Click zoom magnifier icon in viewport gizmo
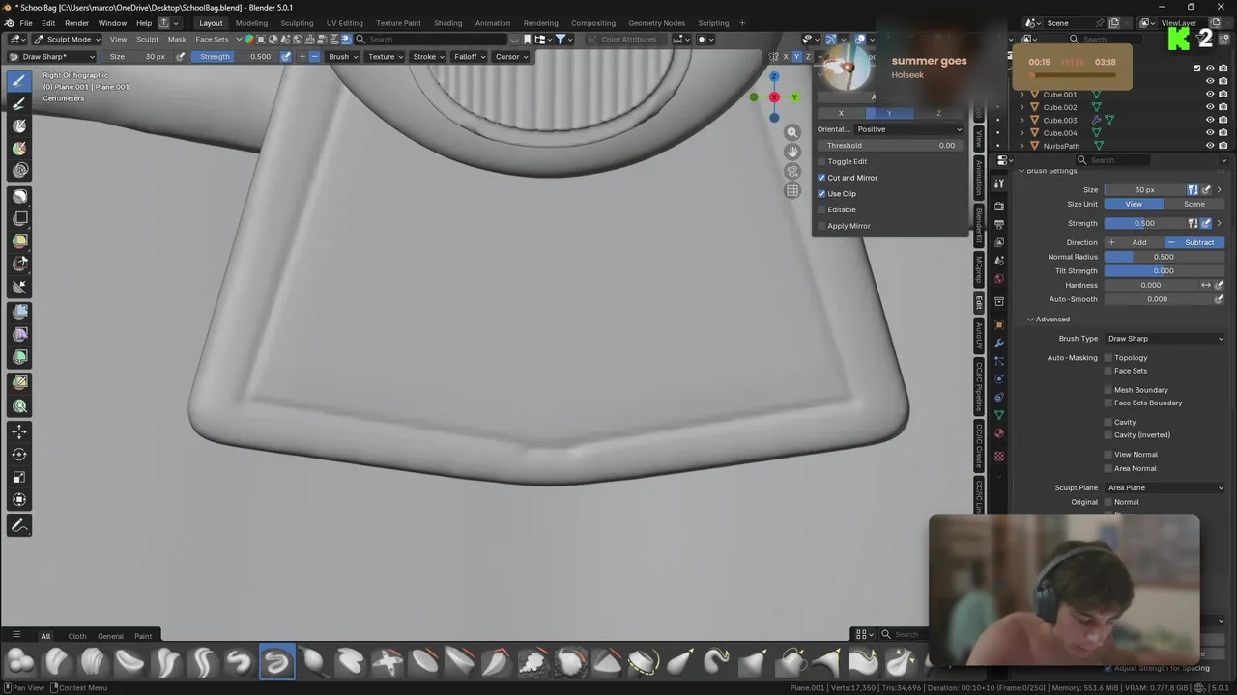1237x695 pixels. 792,132
